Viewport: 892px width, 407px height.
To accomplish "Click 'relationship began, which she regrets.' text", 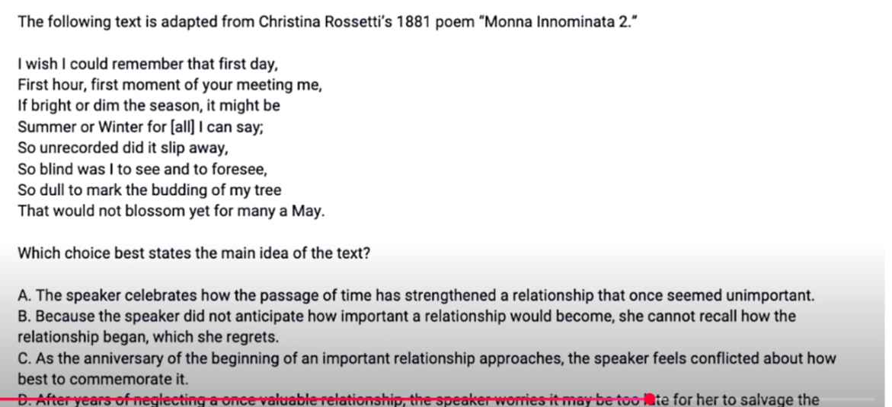I will tap(149, 338).
